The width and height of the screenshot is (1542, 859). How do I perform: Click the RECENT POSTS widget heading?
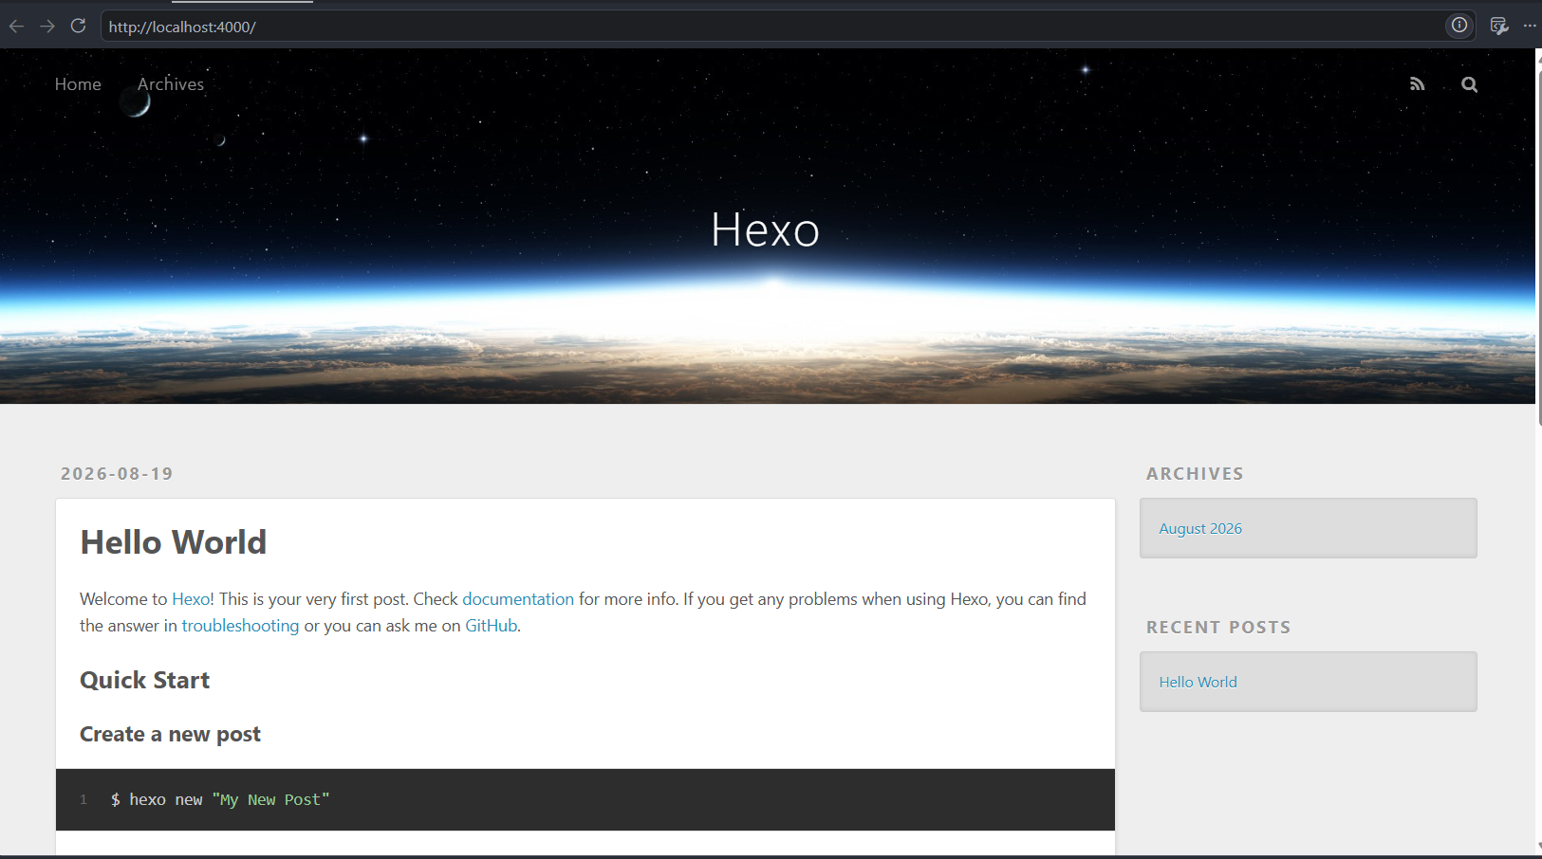[x=1218, y=628]
